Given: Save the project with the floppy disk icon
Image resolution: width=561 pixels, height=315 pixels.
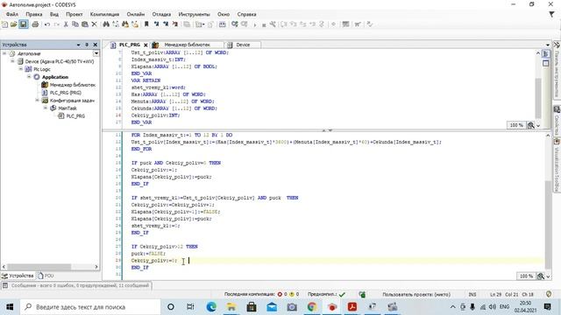Looking at the screenshot, I should (x=24, y=24).
